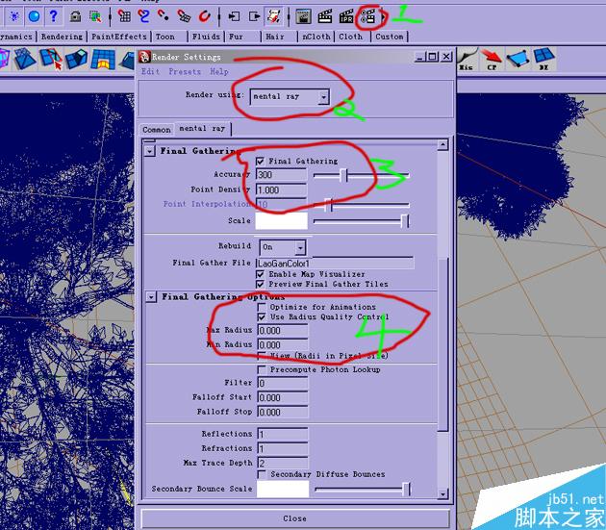
Task: Open the Toon shelf tab
Action: click(165, 37)
